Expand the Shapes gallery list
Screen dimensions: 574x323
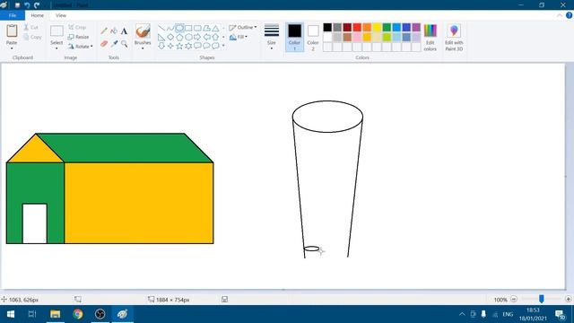pos(223,46)
